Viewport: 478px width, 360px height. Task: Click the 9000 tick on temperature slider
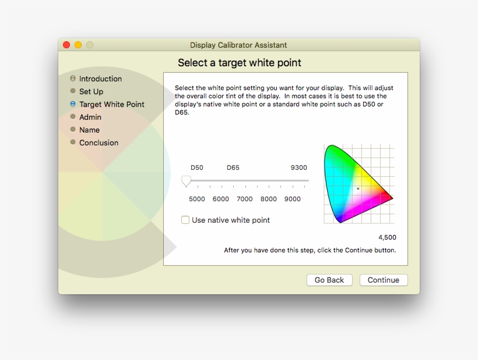pyautogui.click(x=293, y=187)
